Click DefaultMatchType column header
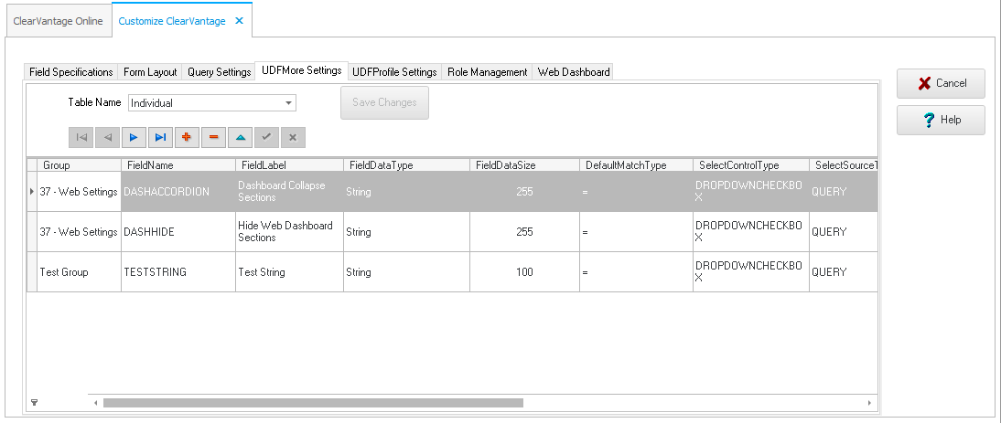 pos(636,165)
